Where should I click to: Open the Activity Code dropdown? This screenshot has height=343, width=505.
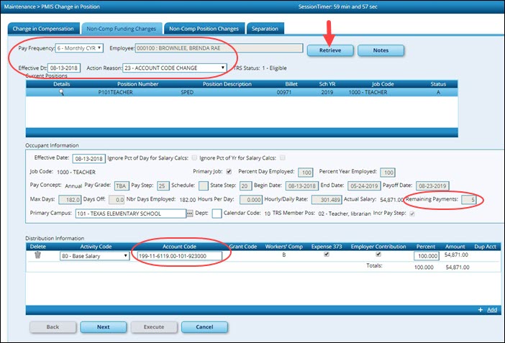[94, 256]
